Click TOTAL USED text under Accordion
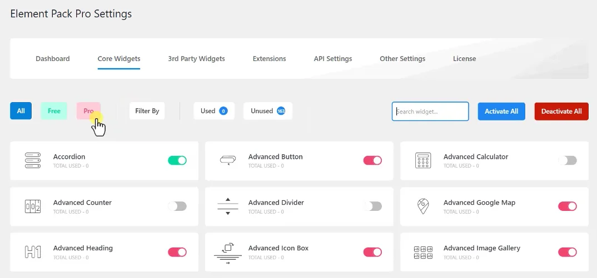 71,166
